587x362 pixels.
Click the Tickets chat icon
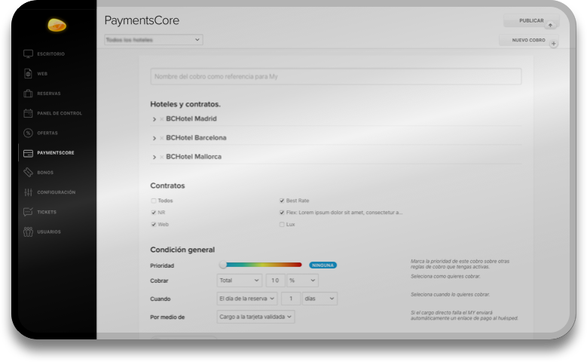pos(28,212)
